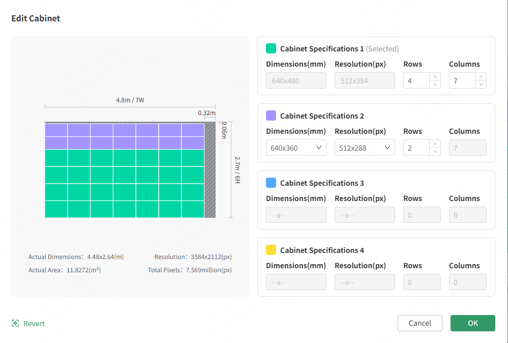Increase Rows for Cabinet Specifications 2
Screen dimensions: 508x343
pos(435,144)
